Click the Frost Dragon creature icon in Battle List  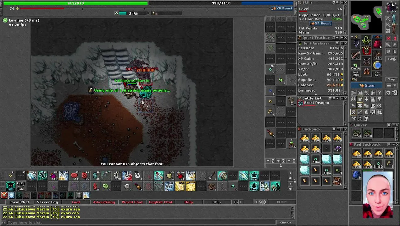tap(301, 103)
